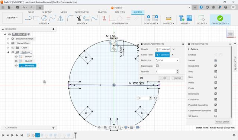Collapse the Options section in Sketch Palette
This screenshot has height=140, width=238.
(189, 49)
